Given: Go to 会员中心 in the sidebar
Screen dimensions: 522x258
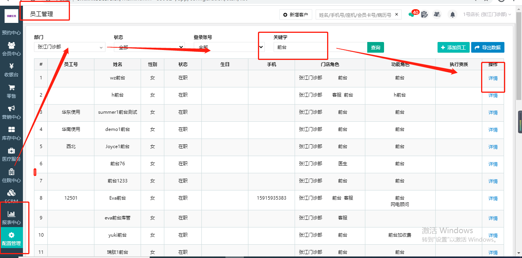Looking at the screenshot, I should pyautogui.click(x=11, y=49).
